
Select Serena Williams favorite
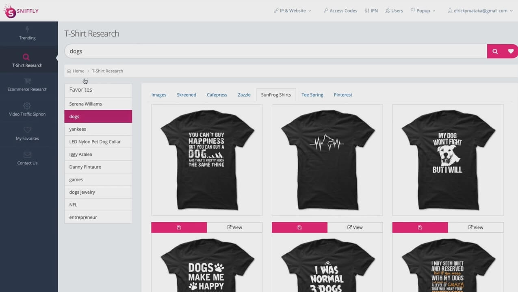98,104
